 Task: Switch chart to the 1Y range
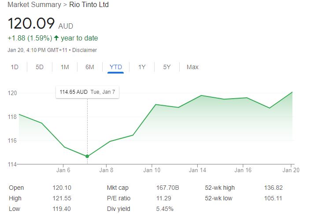pyautogui.click(x=142, y=67)
